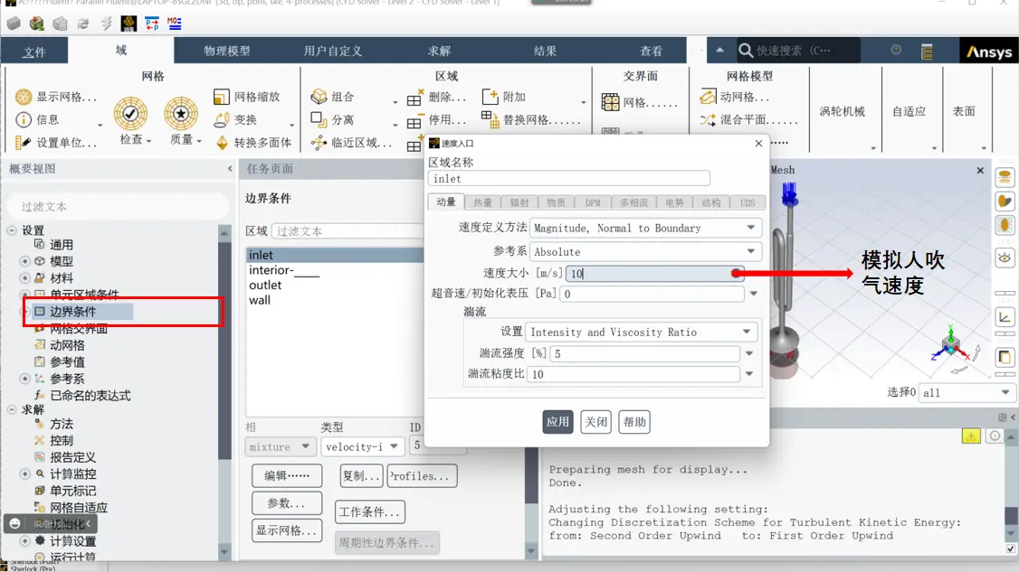Open the 质量 mesh quality tool
The width and height of the screenshot is (1019, 572).
(x=181, y=121)
